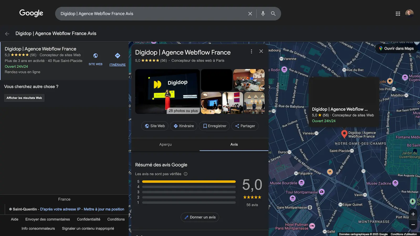Clear the search box text
The height and width of the screenshot is (236, 420).
click(x=250, y=14)
